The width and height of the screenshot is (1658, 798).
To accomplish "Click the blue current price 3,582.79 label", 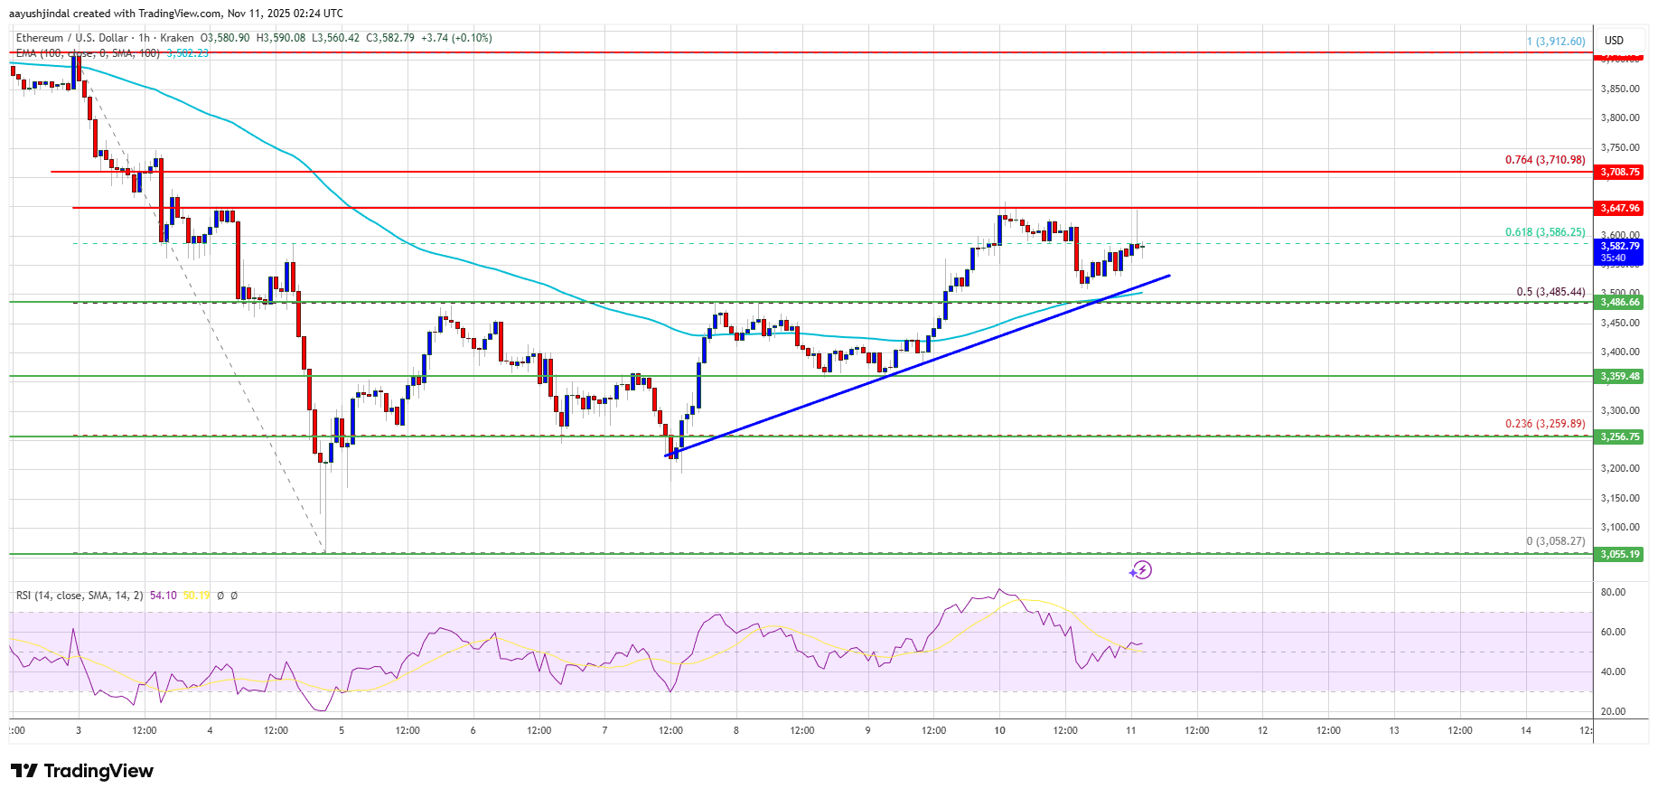I will click(1619, 251).
